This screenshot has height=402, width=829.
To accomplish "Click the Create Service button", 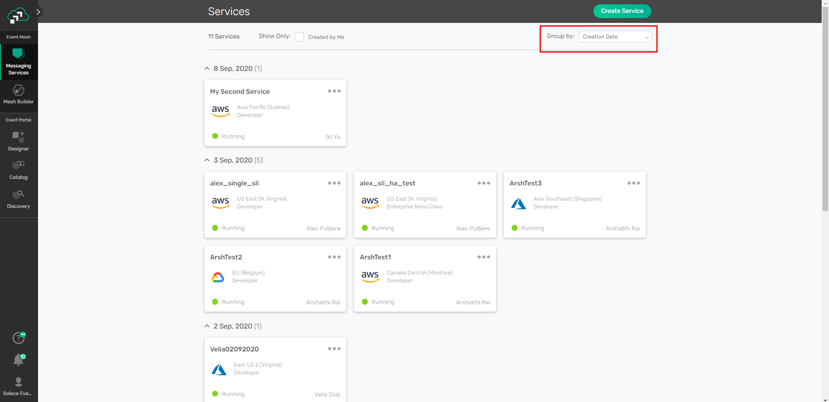I will pyautogui.click(x=622, y=11).
